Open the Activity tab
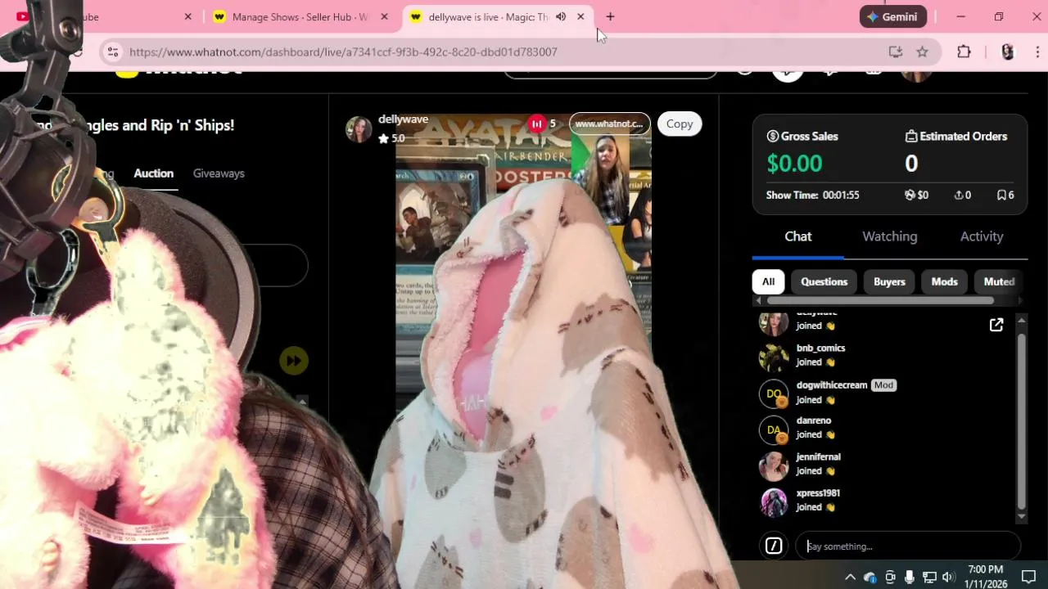The width and height of the screenshot is (1048, 589). [x=982, y=236]
